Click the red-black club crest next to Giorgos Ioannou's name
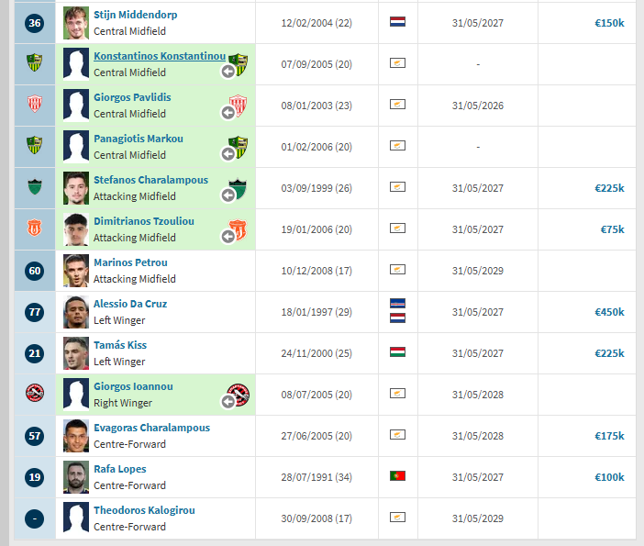This screenshot has width=644, height=546. pyautogui.click(x=238, y=395)
